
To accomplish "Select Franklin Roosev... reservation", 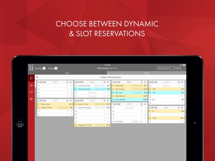I will point(92,108).
